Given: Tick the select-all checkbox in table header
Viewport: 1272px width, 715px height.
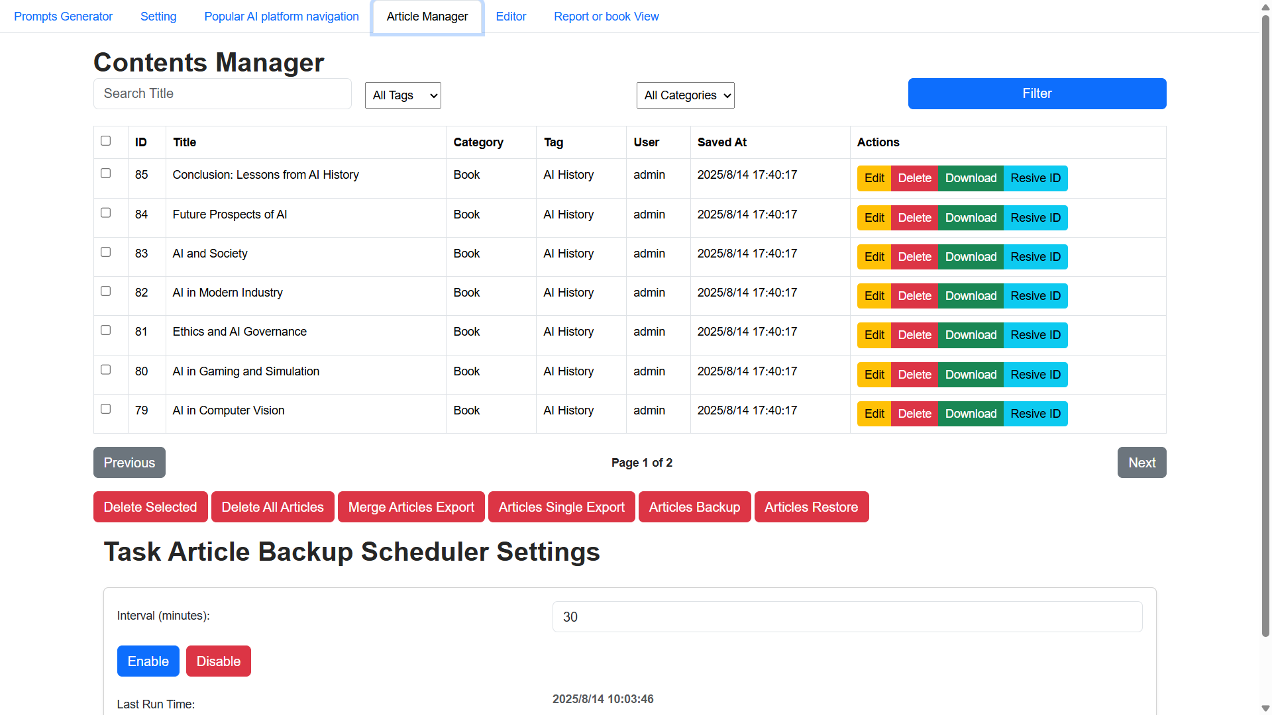Looking at the screenshot, I should (x=106, y=141).
